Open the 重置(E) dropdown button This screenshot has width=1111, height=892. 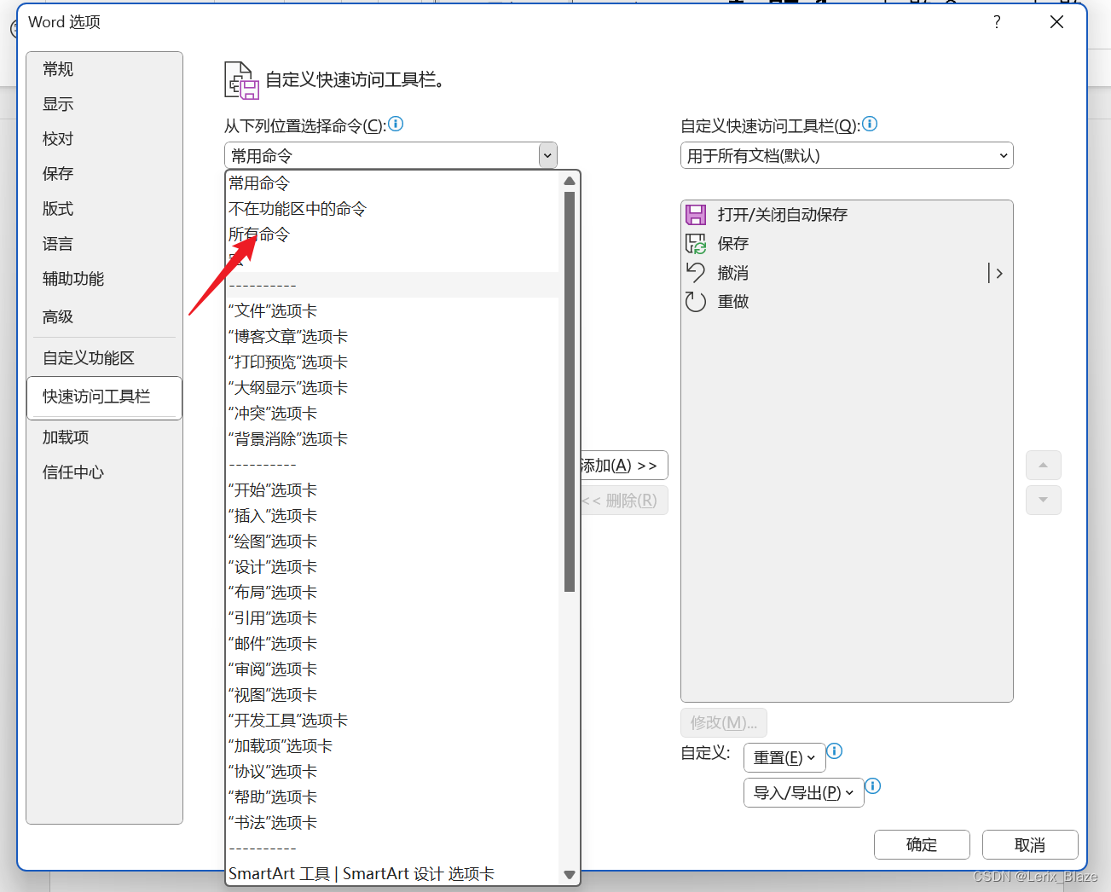784,757
